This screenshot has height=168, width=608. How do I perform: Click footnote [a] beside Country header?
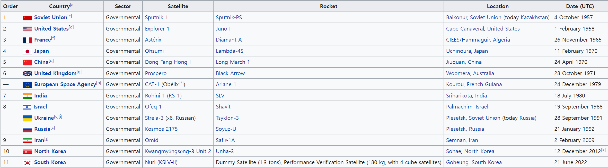pos(72,5)
